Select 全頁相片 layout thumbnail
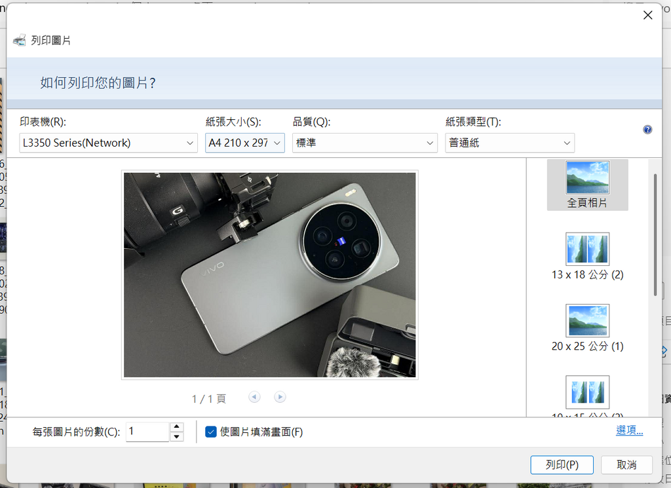The height and width of the screenshot is (488, 671). pyautogui.click(x=587, y=185)
